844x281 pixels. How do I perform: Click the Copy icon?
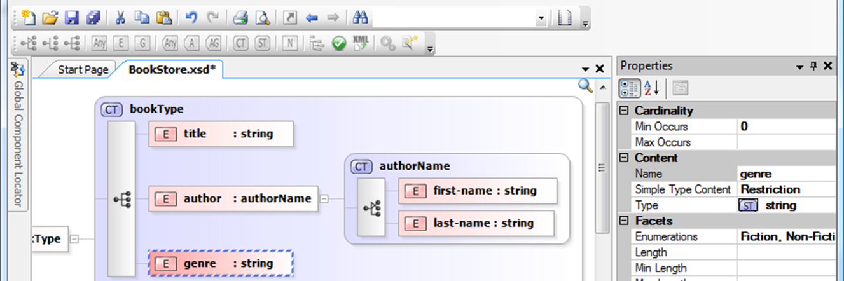click(x=141, y=18)
